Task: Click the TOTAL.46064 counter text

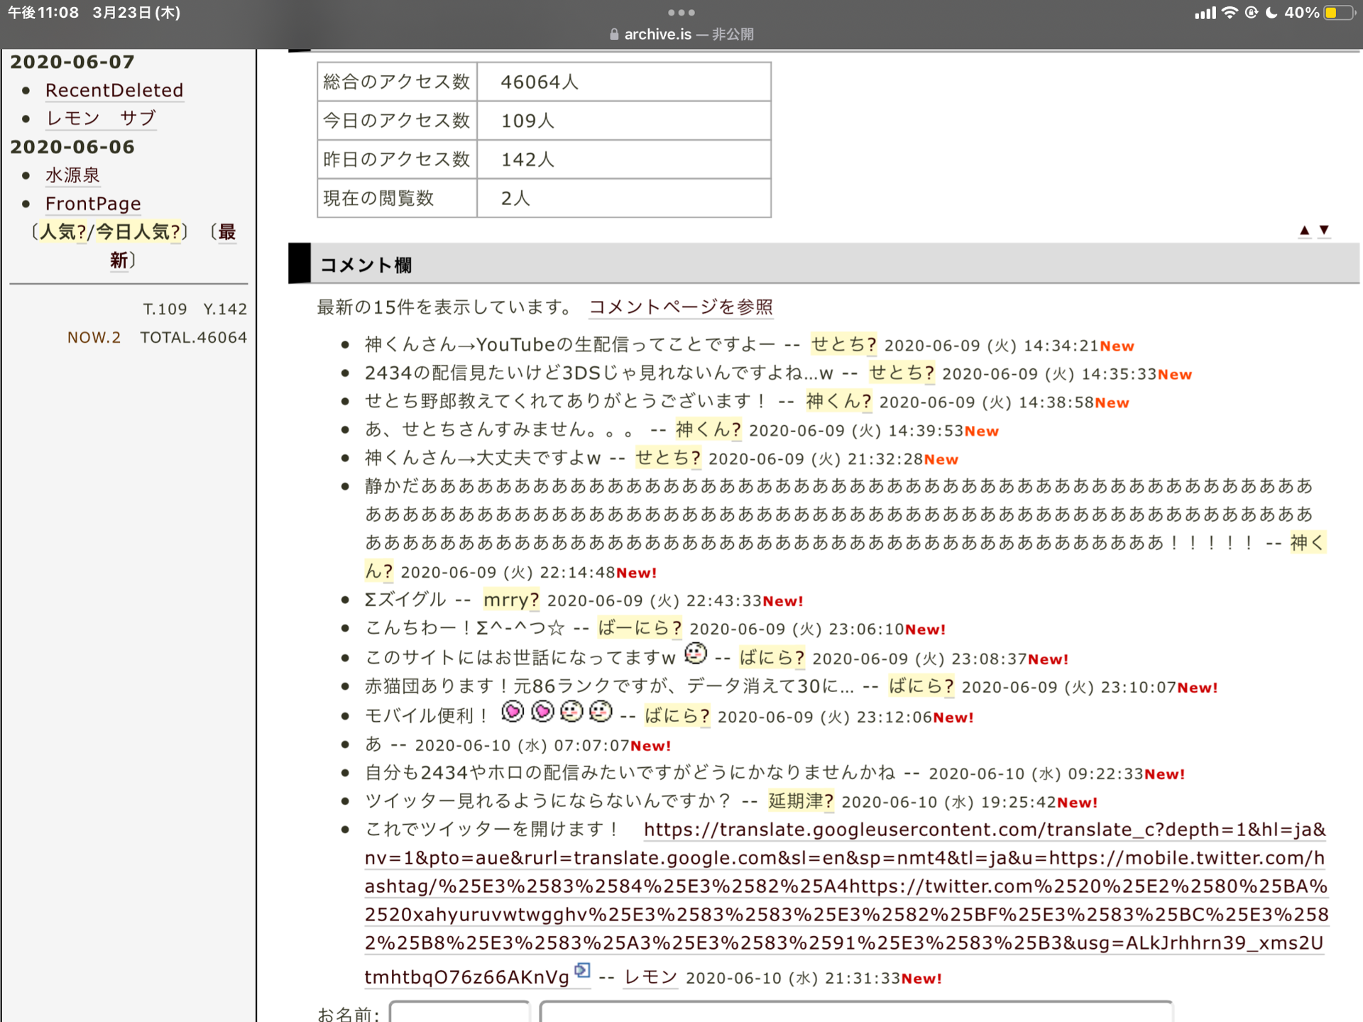Action: (x=193, y=337)
